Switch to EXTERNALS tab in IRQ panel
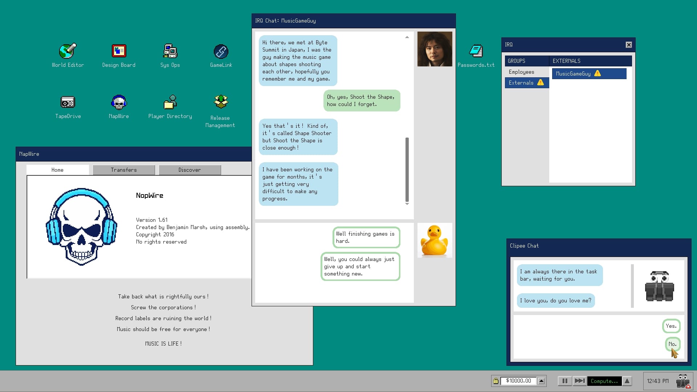Screen dimensions: 697x392 coord(566,61)
